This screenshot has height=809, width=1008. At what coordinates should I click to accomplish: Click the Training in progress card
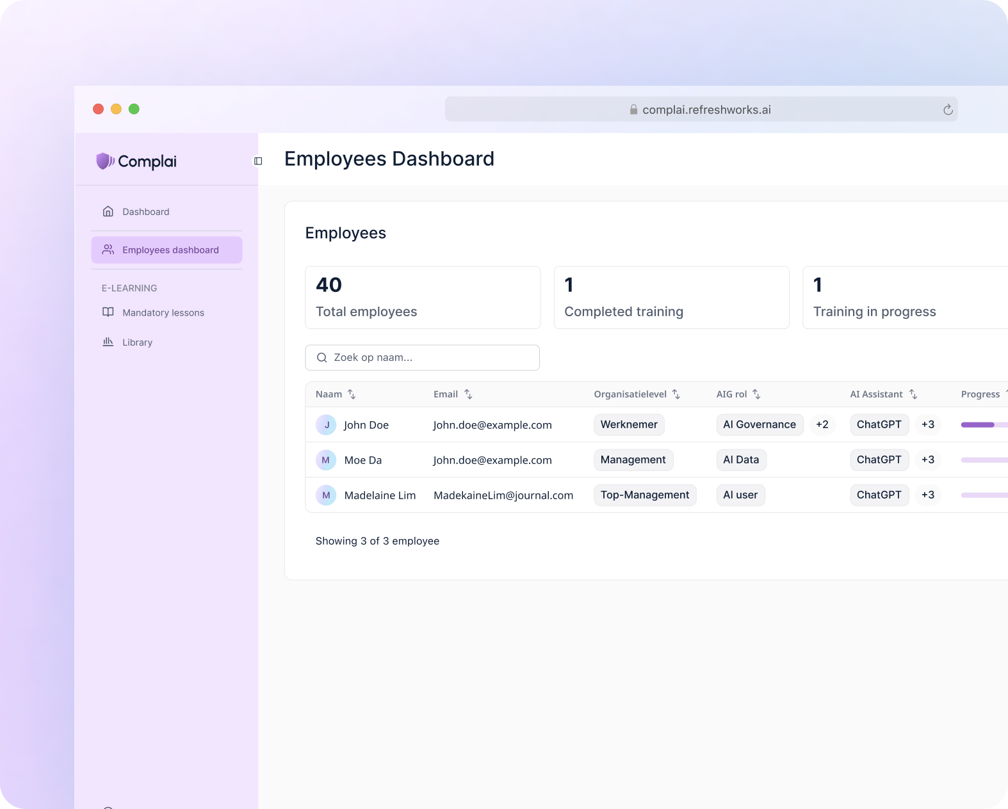click(905, 298)
